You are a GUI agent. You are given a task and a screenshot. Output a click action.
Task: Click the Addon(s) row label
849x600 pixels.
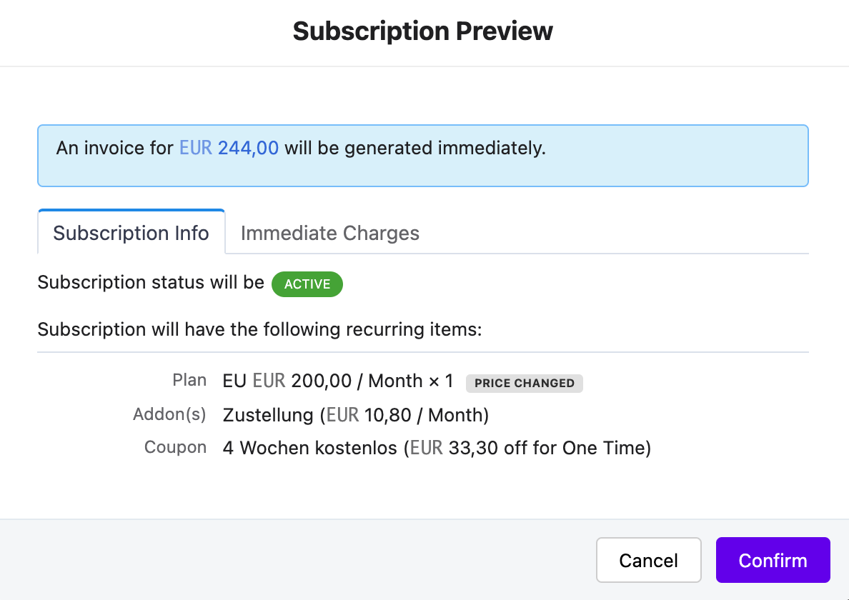169,414
